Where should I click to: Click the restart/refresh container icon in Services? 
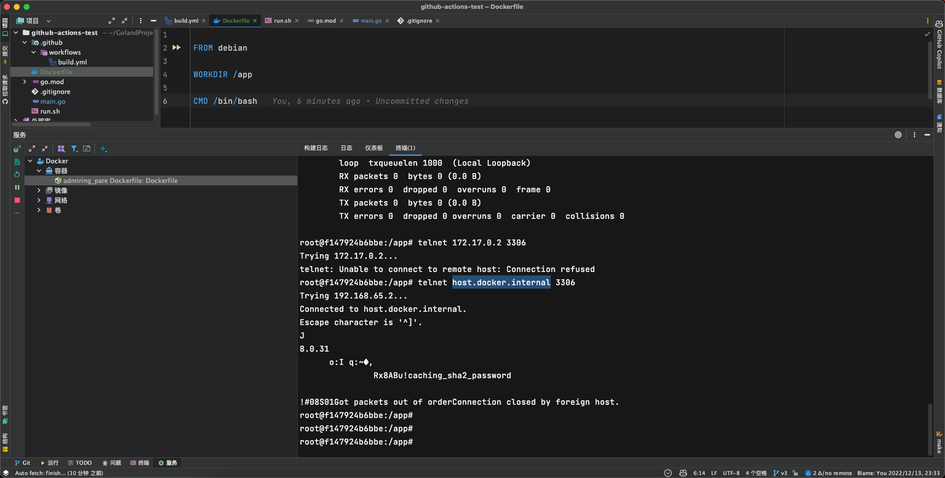click(17, 175)
